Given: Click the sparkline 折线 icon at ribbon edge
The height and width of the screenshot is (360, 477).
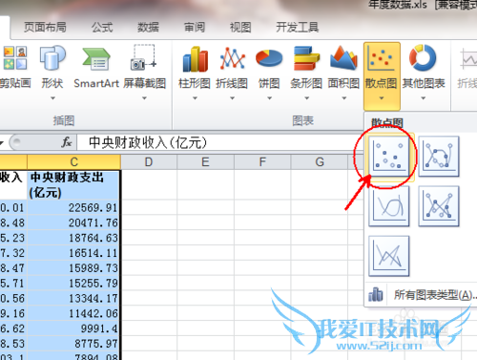Looking at the screenshot, I should coord(468,68).
